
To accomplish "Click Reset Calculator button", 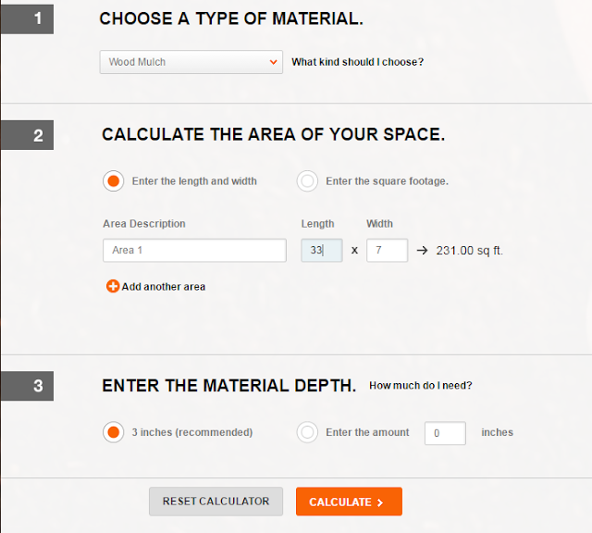I will [216, 502].
